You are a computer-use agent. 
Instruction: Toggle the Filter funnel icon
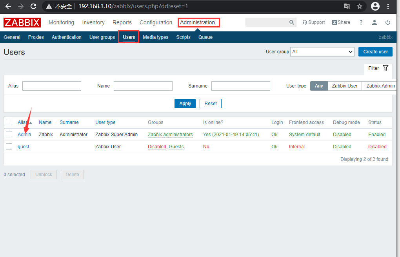pos(385,68)
